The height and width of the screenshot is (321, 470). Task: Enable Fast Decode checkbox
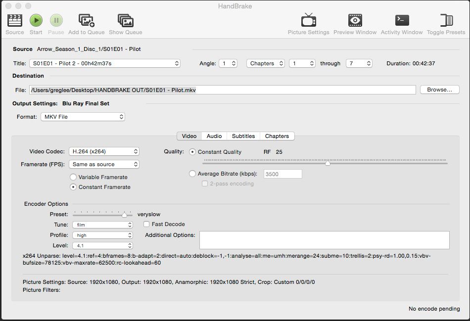coord(146,224)
